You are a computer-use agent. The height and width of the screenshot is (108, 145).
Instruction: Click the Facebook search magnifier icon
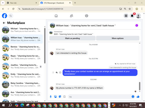(x=11, y=16)
